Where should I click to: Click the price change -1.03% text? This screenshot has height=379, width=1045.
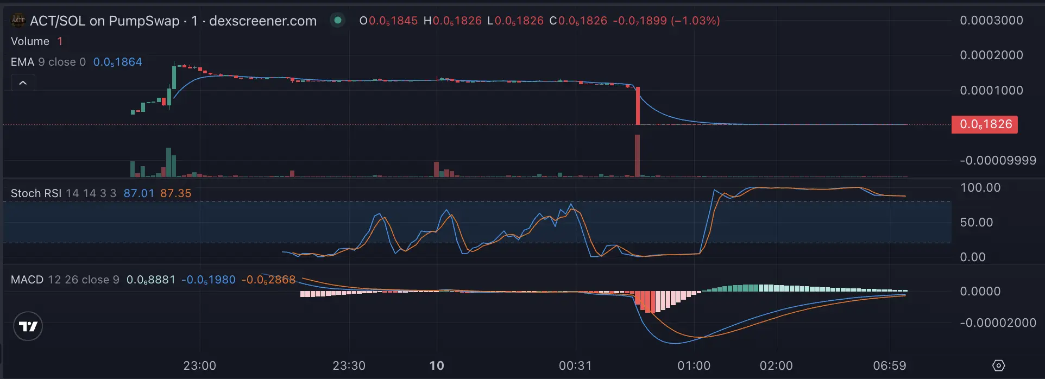(696, 21)
